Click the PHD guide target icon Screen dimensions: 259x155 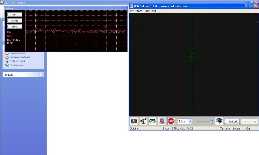coord(162,121)
